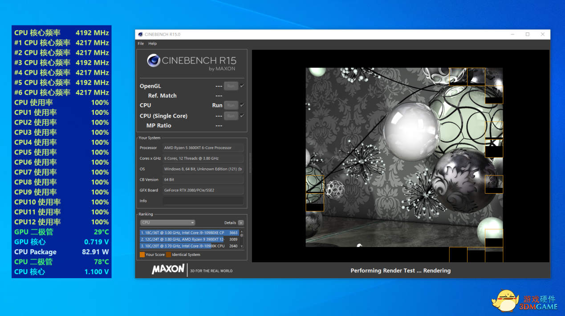
Task: Toggle the OpenGL test checkbox
Action: 242,85
